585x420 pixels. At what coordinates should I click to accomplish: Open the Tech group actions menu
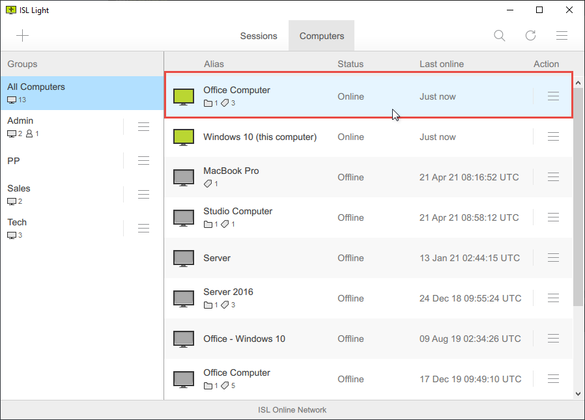click(x=143, y=228)
